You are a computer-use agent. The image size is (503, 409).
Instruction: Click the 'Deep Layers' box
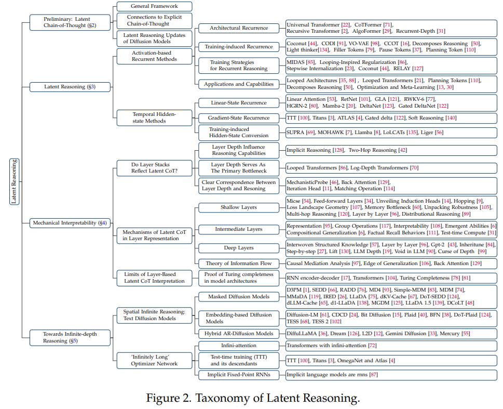239,248
